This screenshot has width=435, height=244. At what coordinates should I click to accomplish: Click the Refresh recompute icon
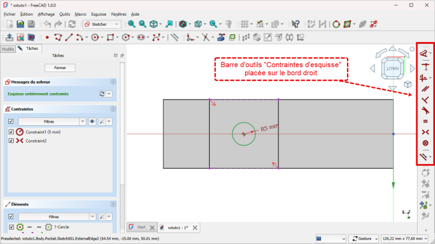point(72,24)
